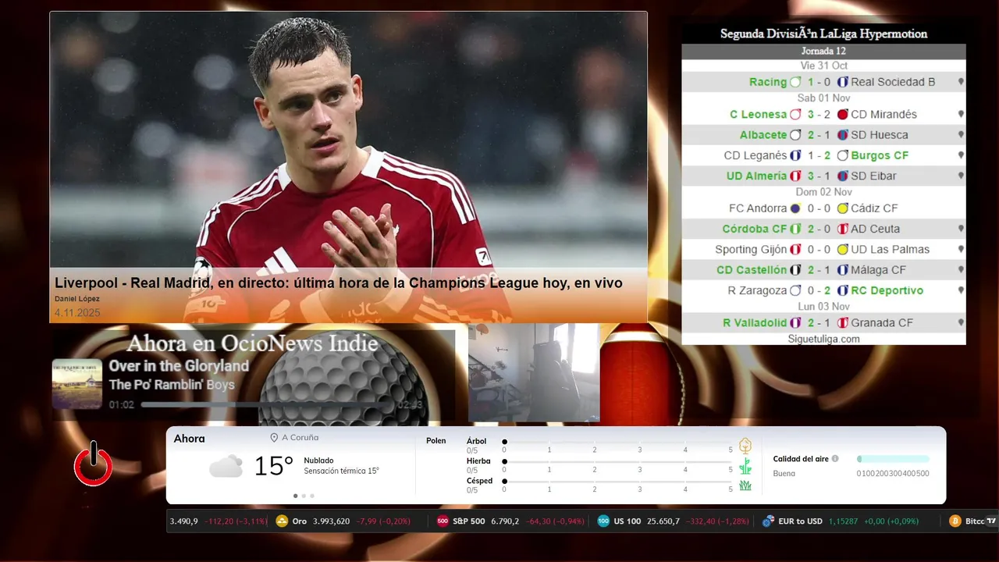Click the Dom 02 Nov date row

pos(823,192)
